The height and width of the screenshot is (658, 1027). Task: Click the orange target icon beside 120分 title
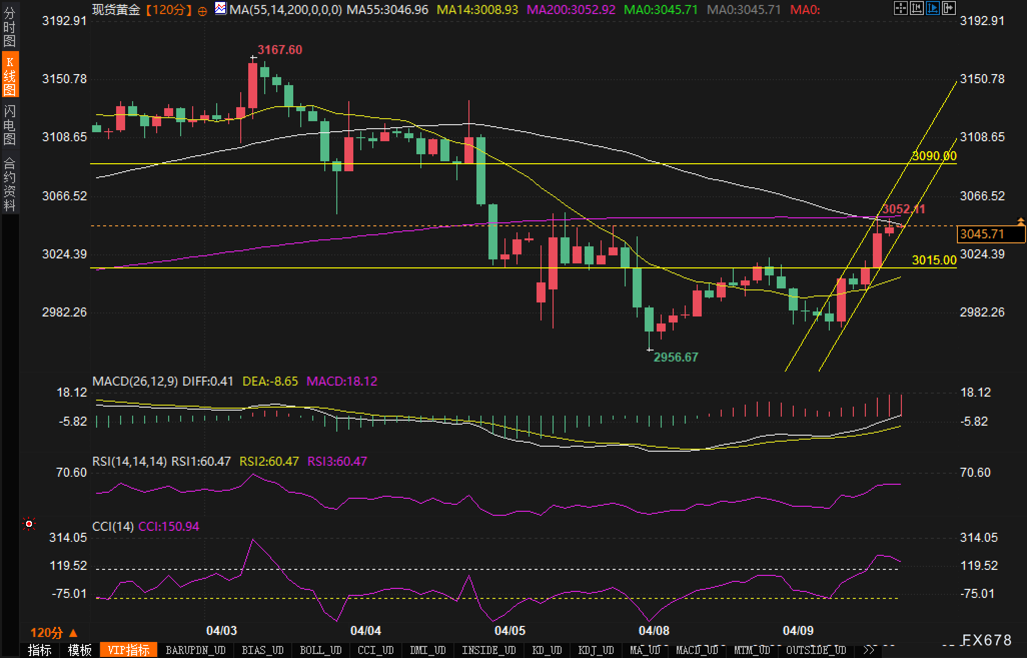(x=202, y=11)
